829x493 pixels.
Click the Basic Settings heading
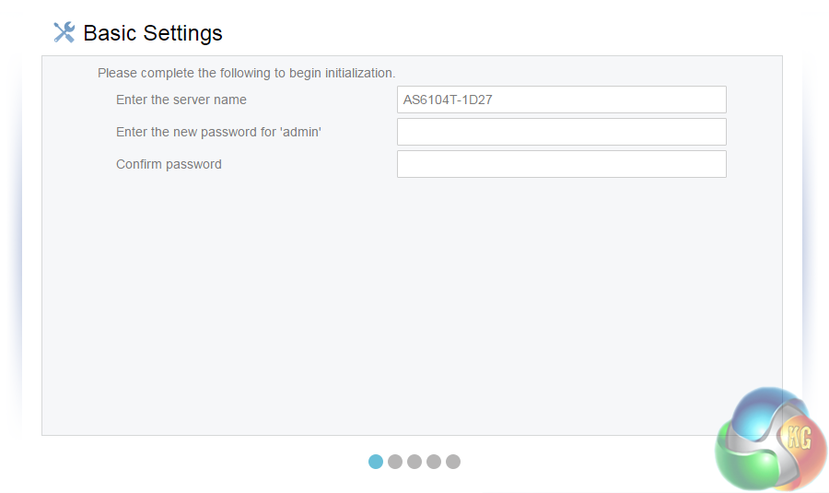tap(153, 33)
